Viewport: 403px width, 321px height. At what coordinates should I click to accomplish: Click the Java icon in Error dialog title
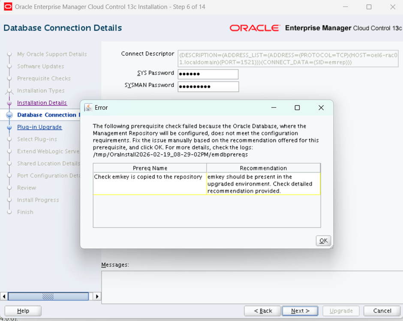click(x=88, y=108)
